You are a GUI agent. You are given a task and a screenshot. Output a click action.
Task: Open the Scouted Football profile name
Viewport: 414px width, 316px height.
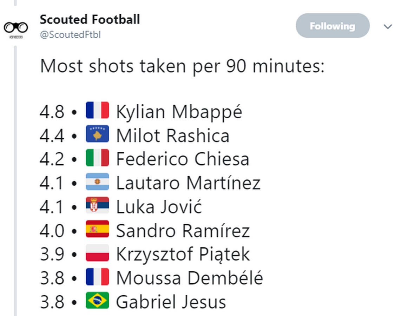click(90, 19)
